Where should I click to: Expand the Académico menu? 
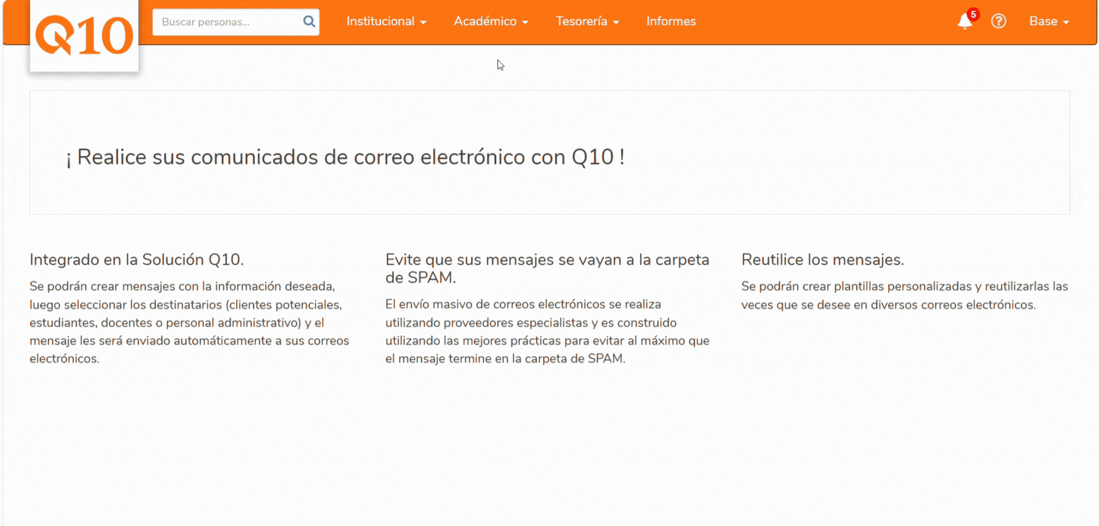coord(491,21)
